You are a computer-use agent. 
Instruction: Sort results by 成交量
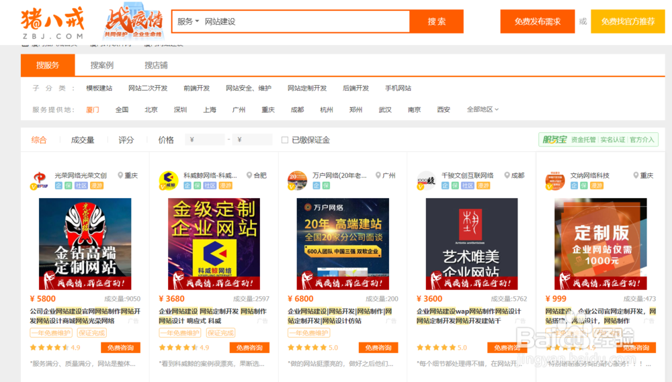click(x=83, y=140)
